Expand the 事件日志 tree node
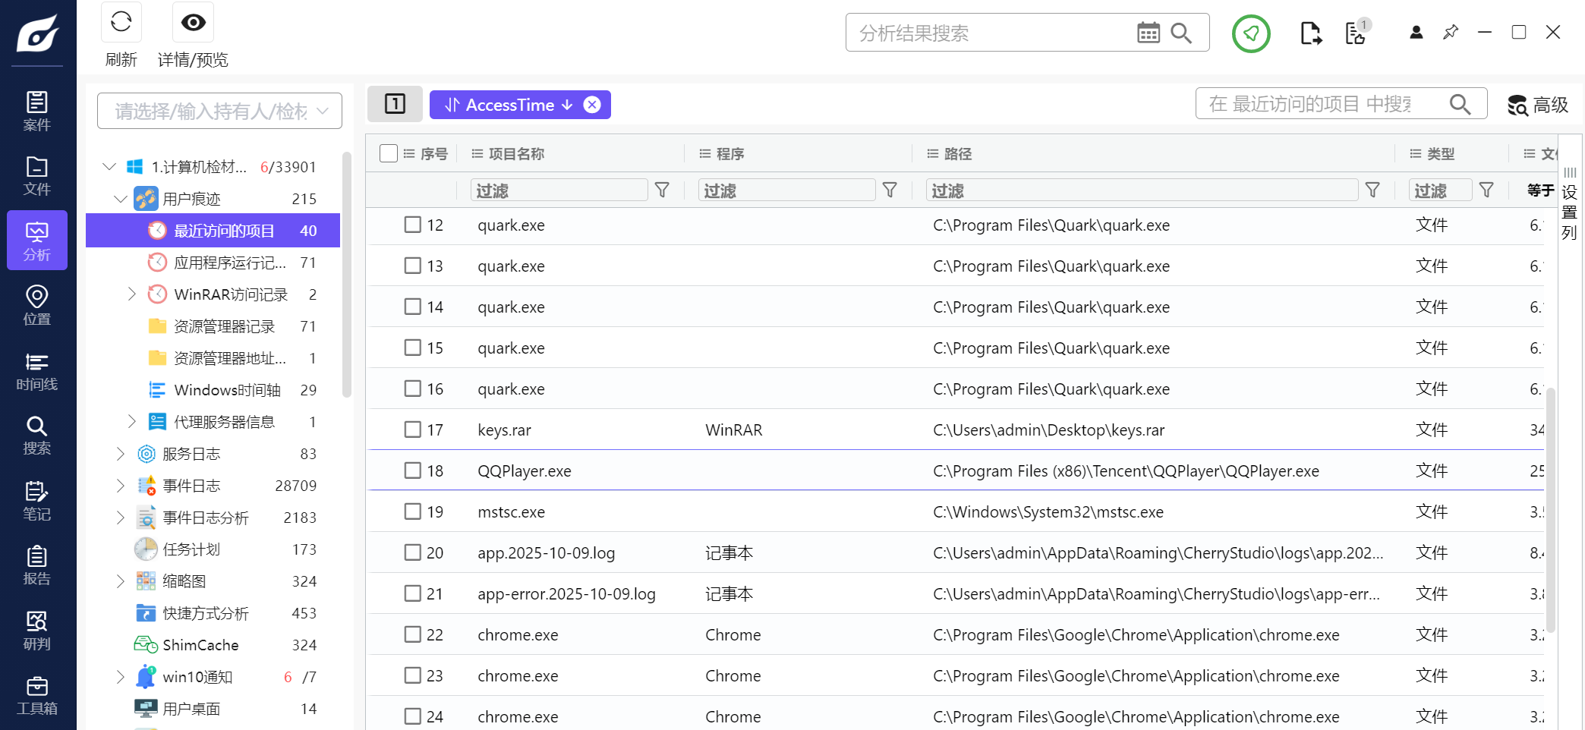1585x730 pixels. (x=120, y=486)
